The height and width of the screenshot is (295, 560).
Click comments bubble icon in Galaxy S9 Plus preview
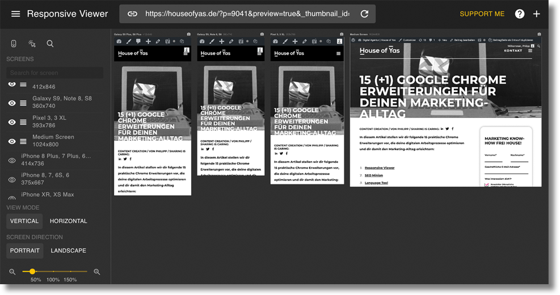coord(138,41)
